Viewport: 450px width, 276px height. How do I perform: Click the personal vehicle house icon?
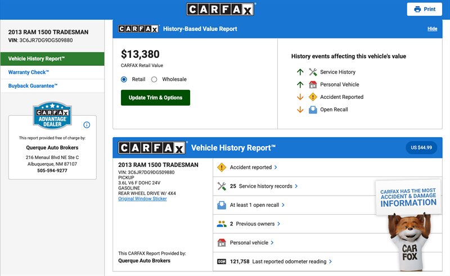coord(222,243)
